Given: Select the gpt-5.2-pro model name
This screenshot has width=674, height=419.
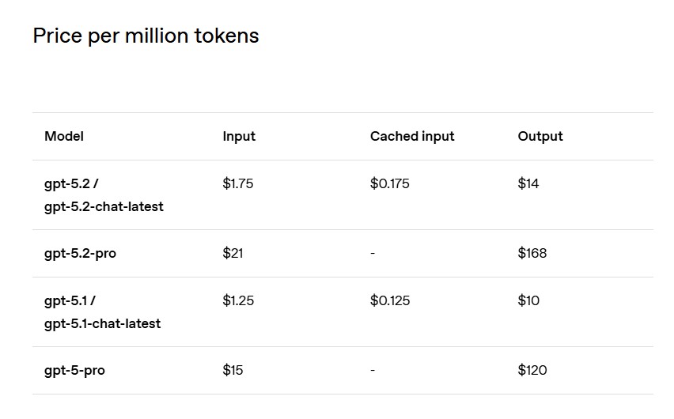Looking at the screenshot, I should click(80, 254).
